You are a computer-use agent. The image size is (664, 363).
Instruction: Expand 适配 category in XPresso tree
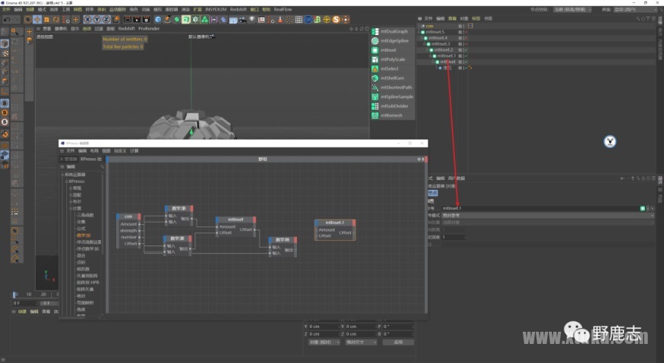(x=71, y=194)
